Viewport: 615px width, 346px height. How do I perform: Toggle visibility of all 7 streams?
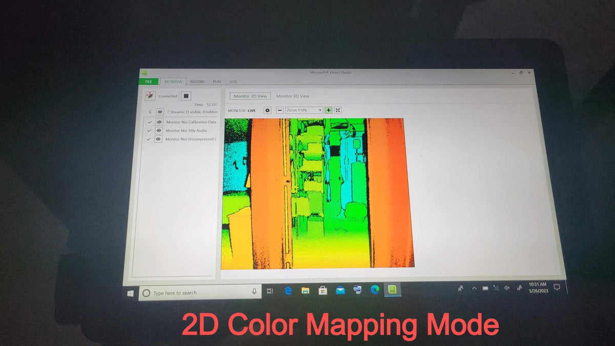(160, 112)
